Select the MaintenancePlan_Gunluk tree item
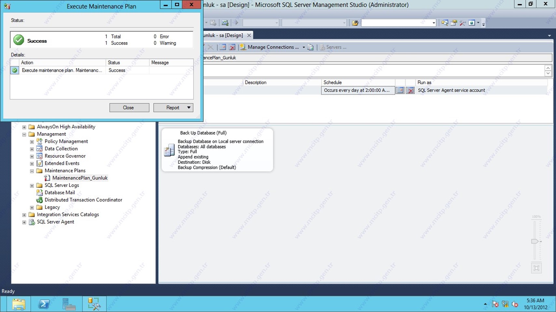The height and width of the screenshot is (312, 556). tap(80, 178)
